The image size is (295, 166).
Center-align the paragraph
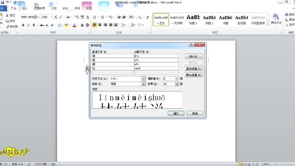coord(100,25)
